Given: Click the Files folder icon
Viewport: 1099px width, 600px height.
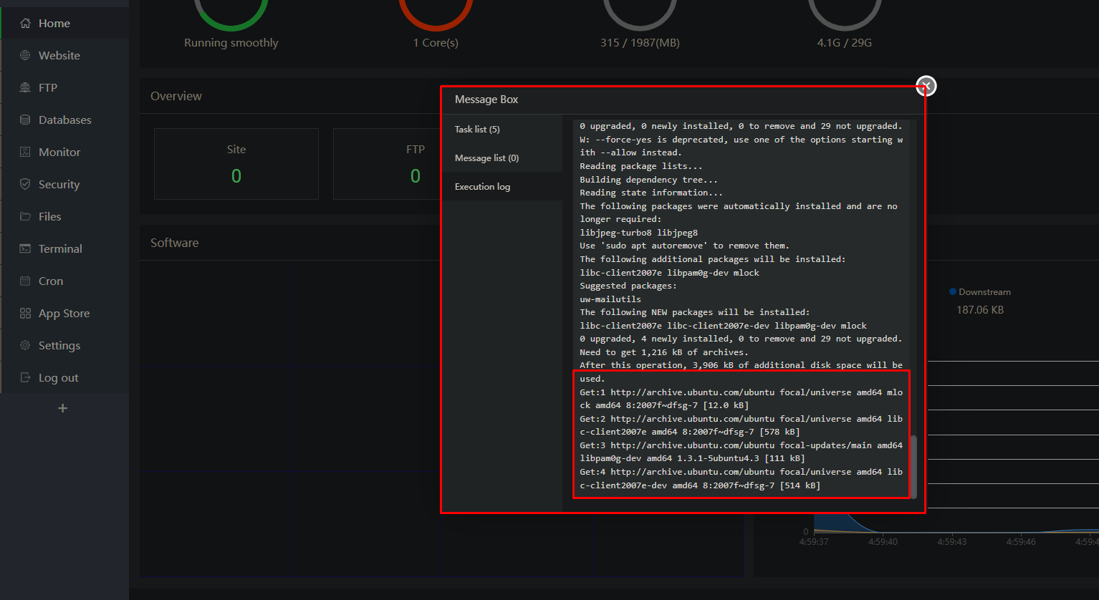Looking at the screenshot, I should coord(25,217).
